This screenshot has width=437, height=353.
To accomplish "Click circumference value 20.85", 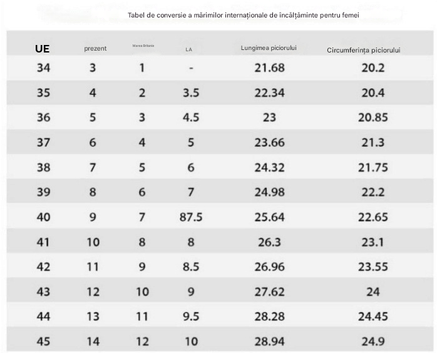I will tap(373, 117).
